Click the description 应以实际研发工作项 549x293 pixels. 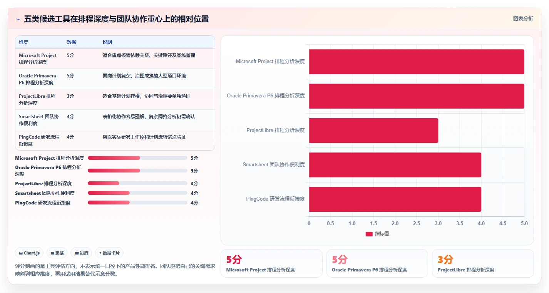[x=144, y=137]
